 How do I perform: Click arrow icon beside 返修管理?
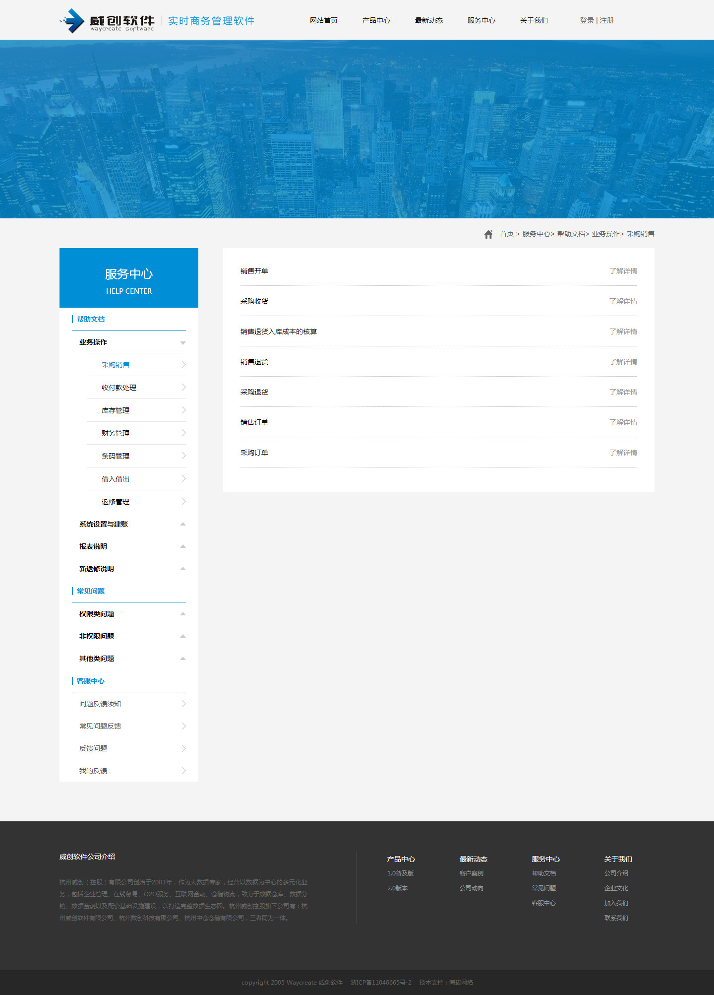pos(183,501)
